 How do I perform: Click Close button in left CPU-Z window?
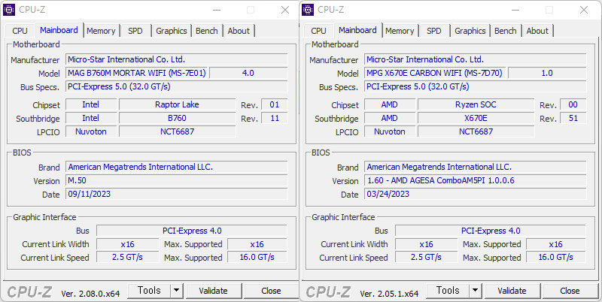tap(271, 291)
